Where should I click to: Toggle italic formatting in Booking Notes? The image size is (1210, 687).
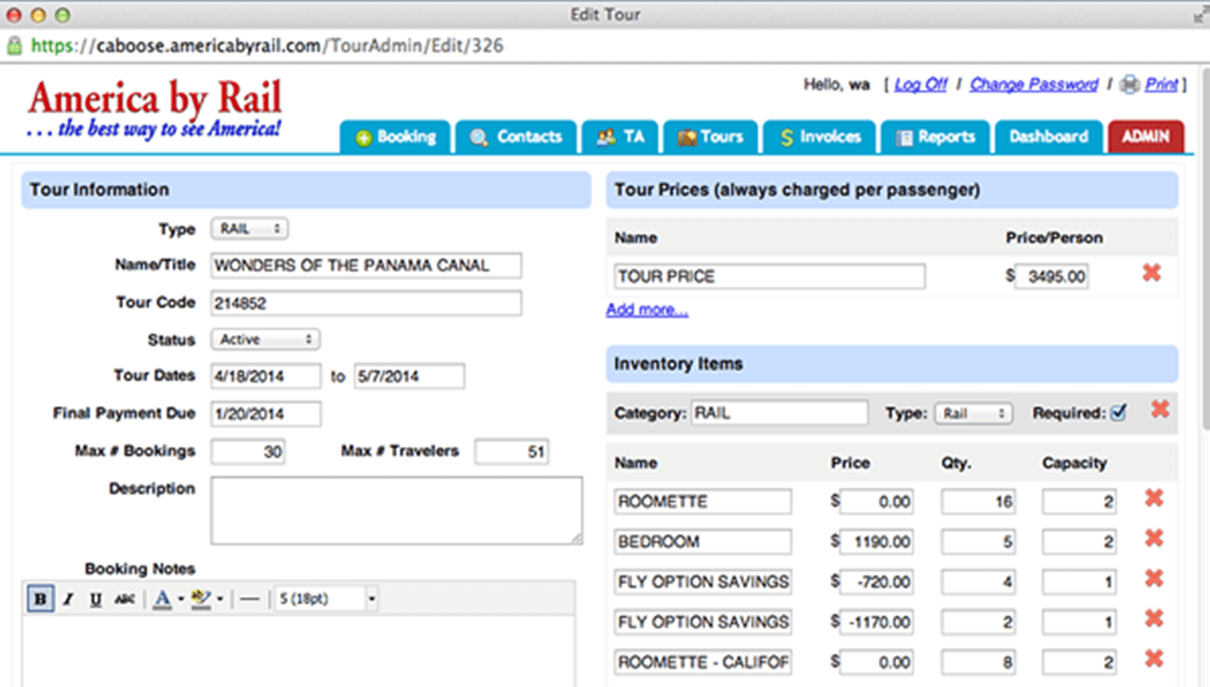[x=68, y=599]
